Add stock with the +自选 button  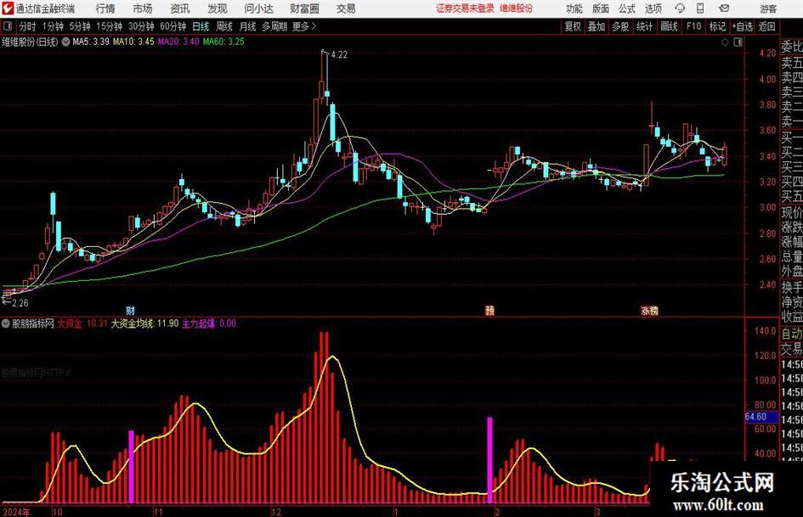(743, 26)
